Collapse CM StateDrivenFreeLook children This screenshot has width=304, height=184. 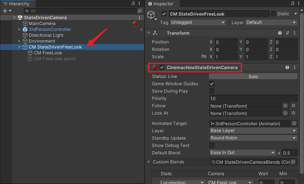pos(19,47)
